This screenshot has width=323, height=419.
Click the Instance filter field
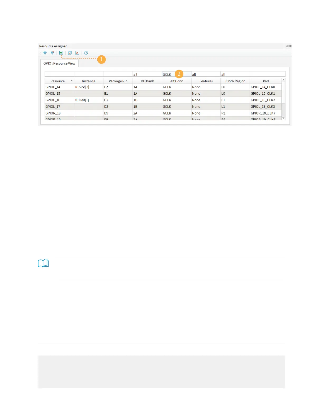[x=89, y=74]
